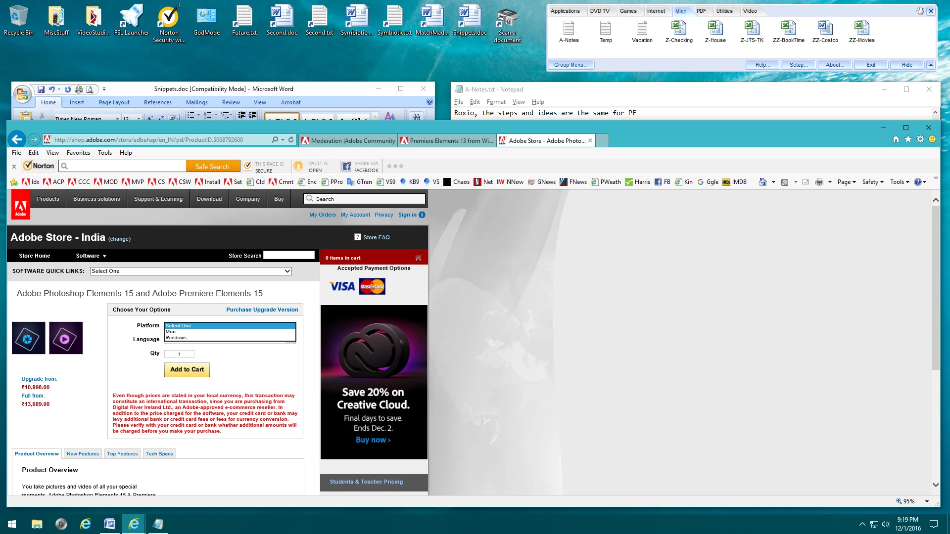Click the Norton share via Facebook icon

pyautogui.click(x=346, y=167)
